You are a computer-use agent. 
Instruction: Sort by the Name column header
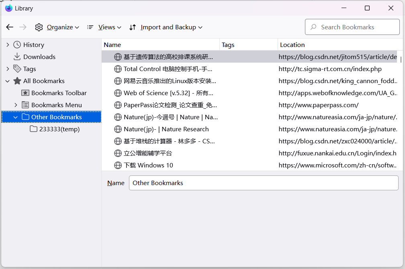160,45
